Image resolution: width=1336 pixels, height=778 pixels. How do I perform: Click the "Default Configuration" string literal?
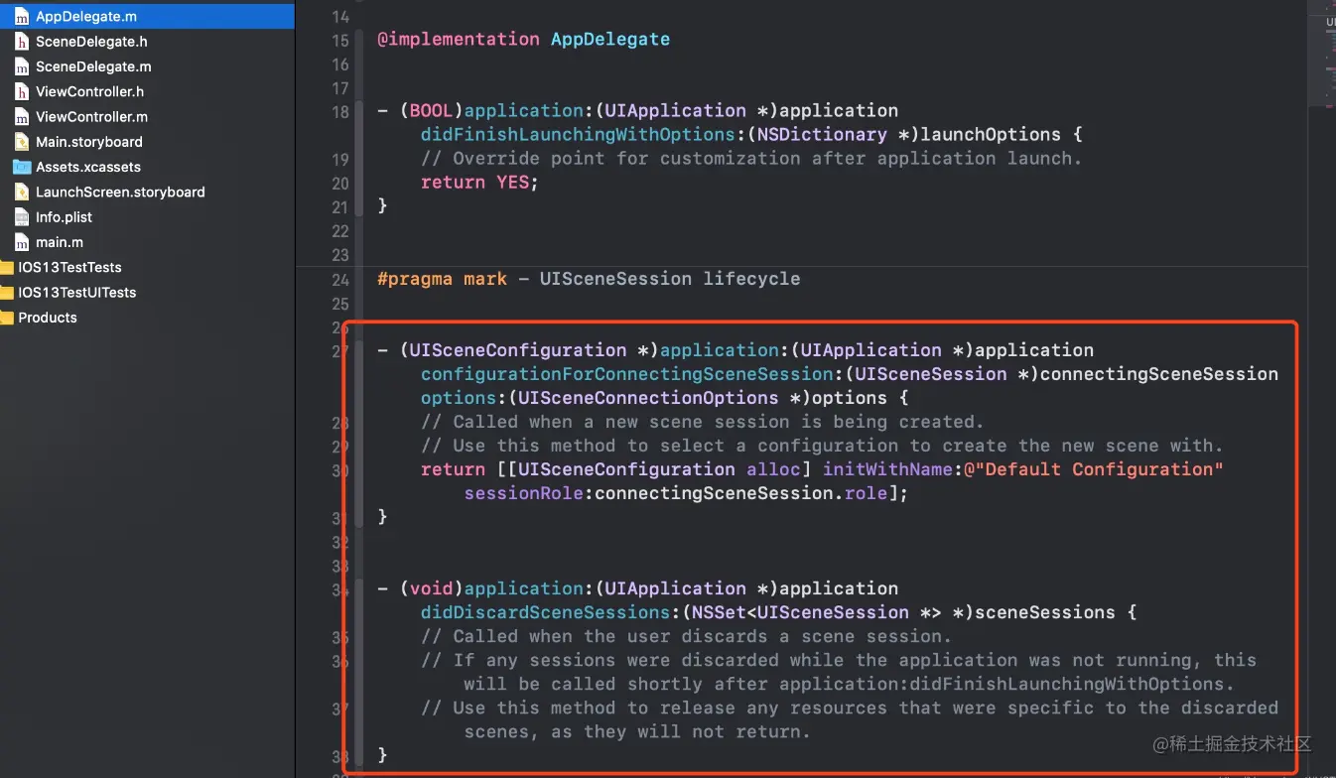pos(1093,468)
